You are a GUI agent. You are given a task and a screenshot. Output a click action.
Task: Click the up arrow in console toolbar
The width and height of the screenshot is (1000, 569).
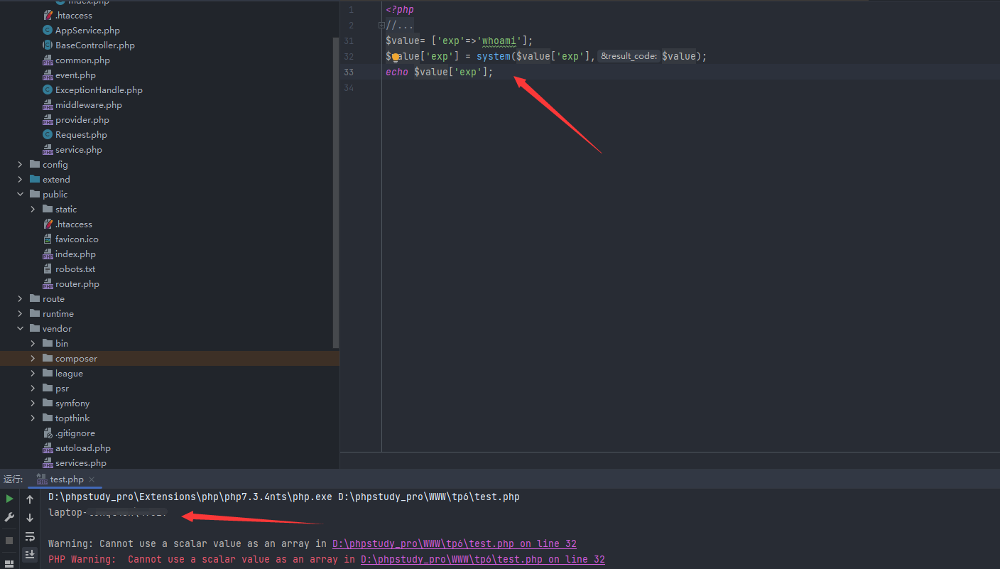(30, 499)
